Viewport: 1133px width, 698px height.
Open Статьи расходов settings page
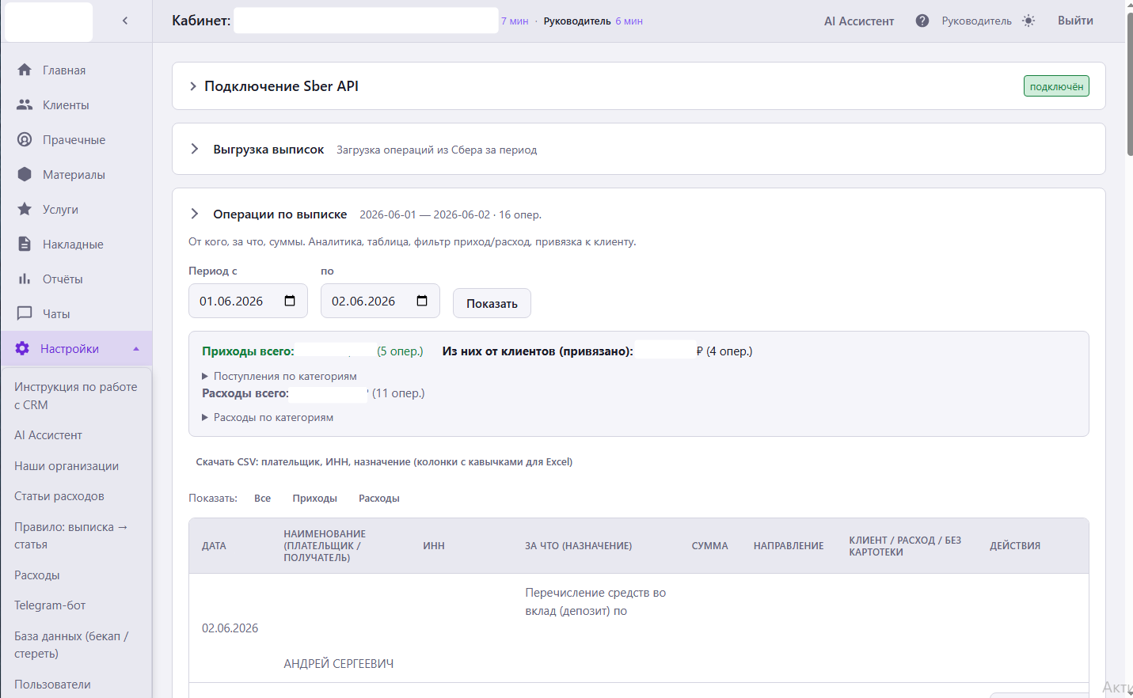point(59,496)
